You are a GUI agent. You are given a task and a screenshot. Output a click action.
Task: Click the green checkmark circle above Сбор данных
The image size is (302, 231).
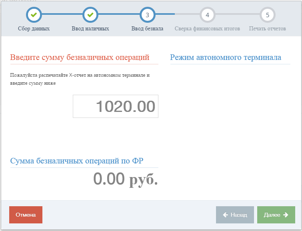[34, 15]
